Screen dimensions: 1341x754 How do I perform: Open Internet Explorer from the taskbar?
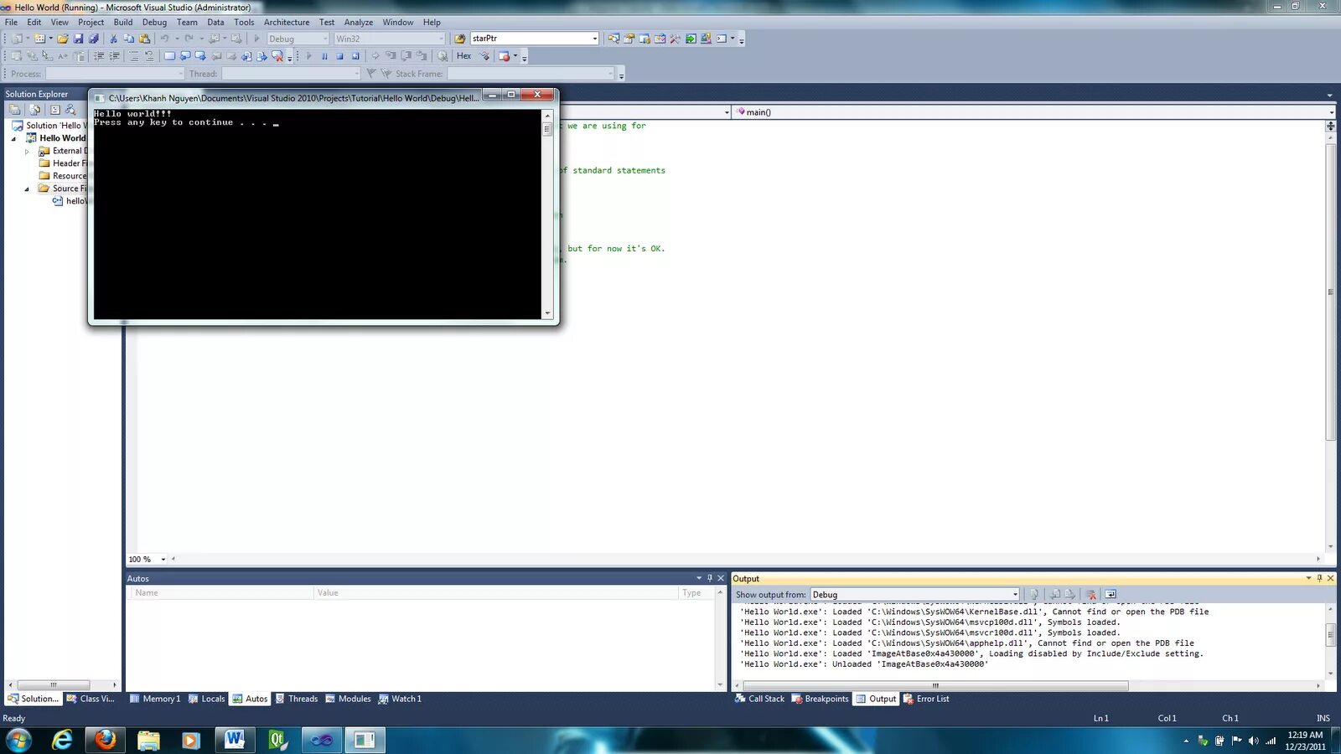click(62, 740)
